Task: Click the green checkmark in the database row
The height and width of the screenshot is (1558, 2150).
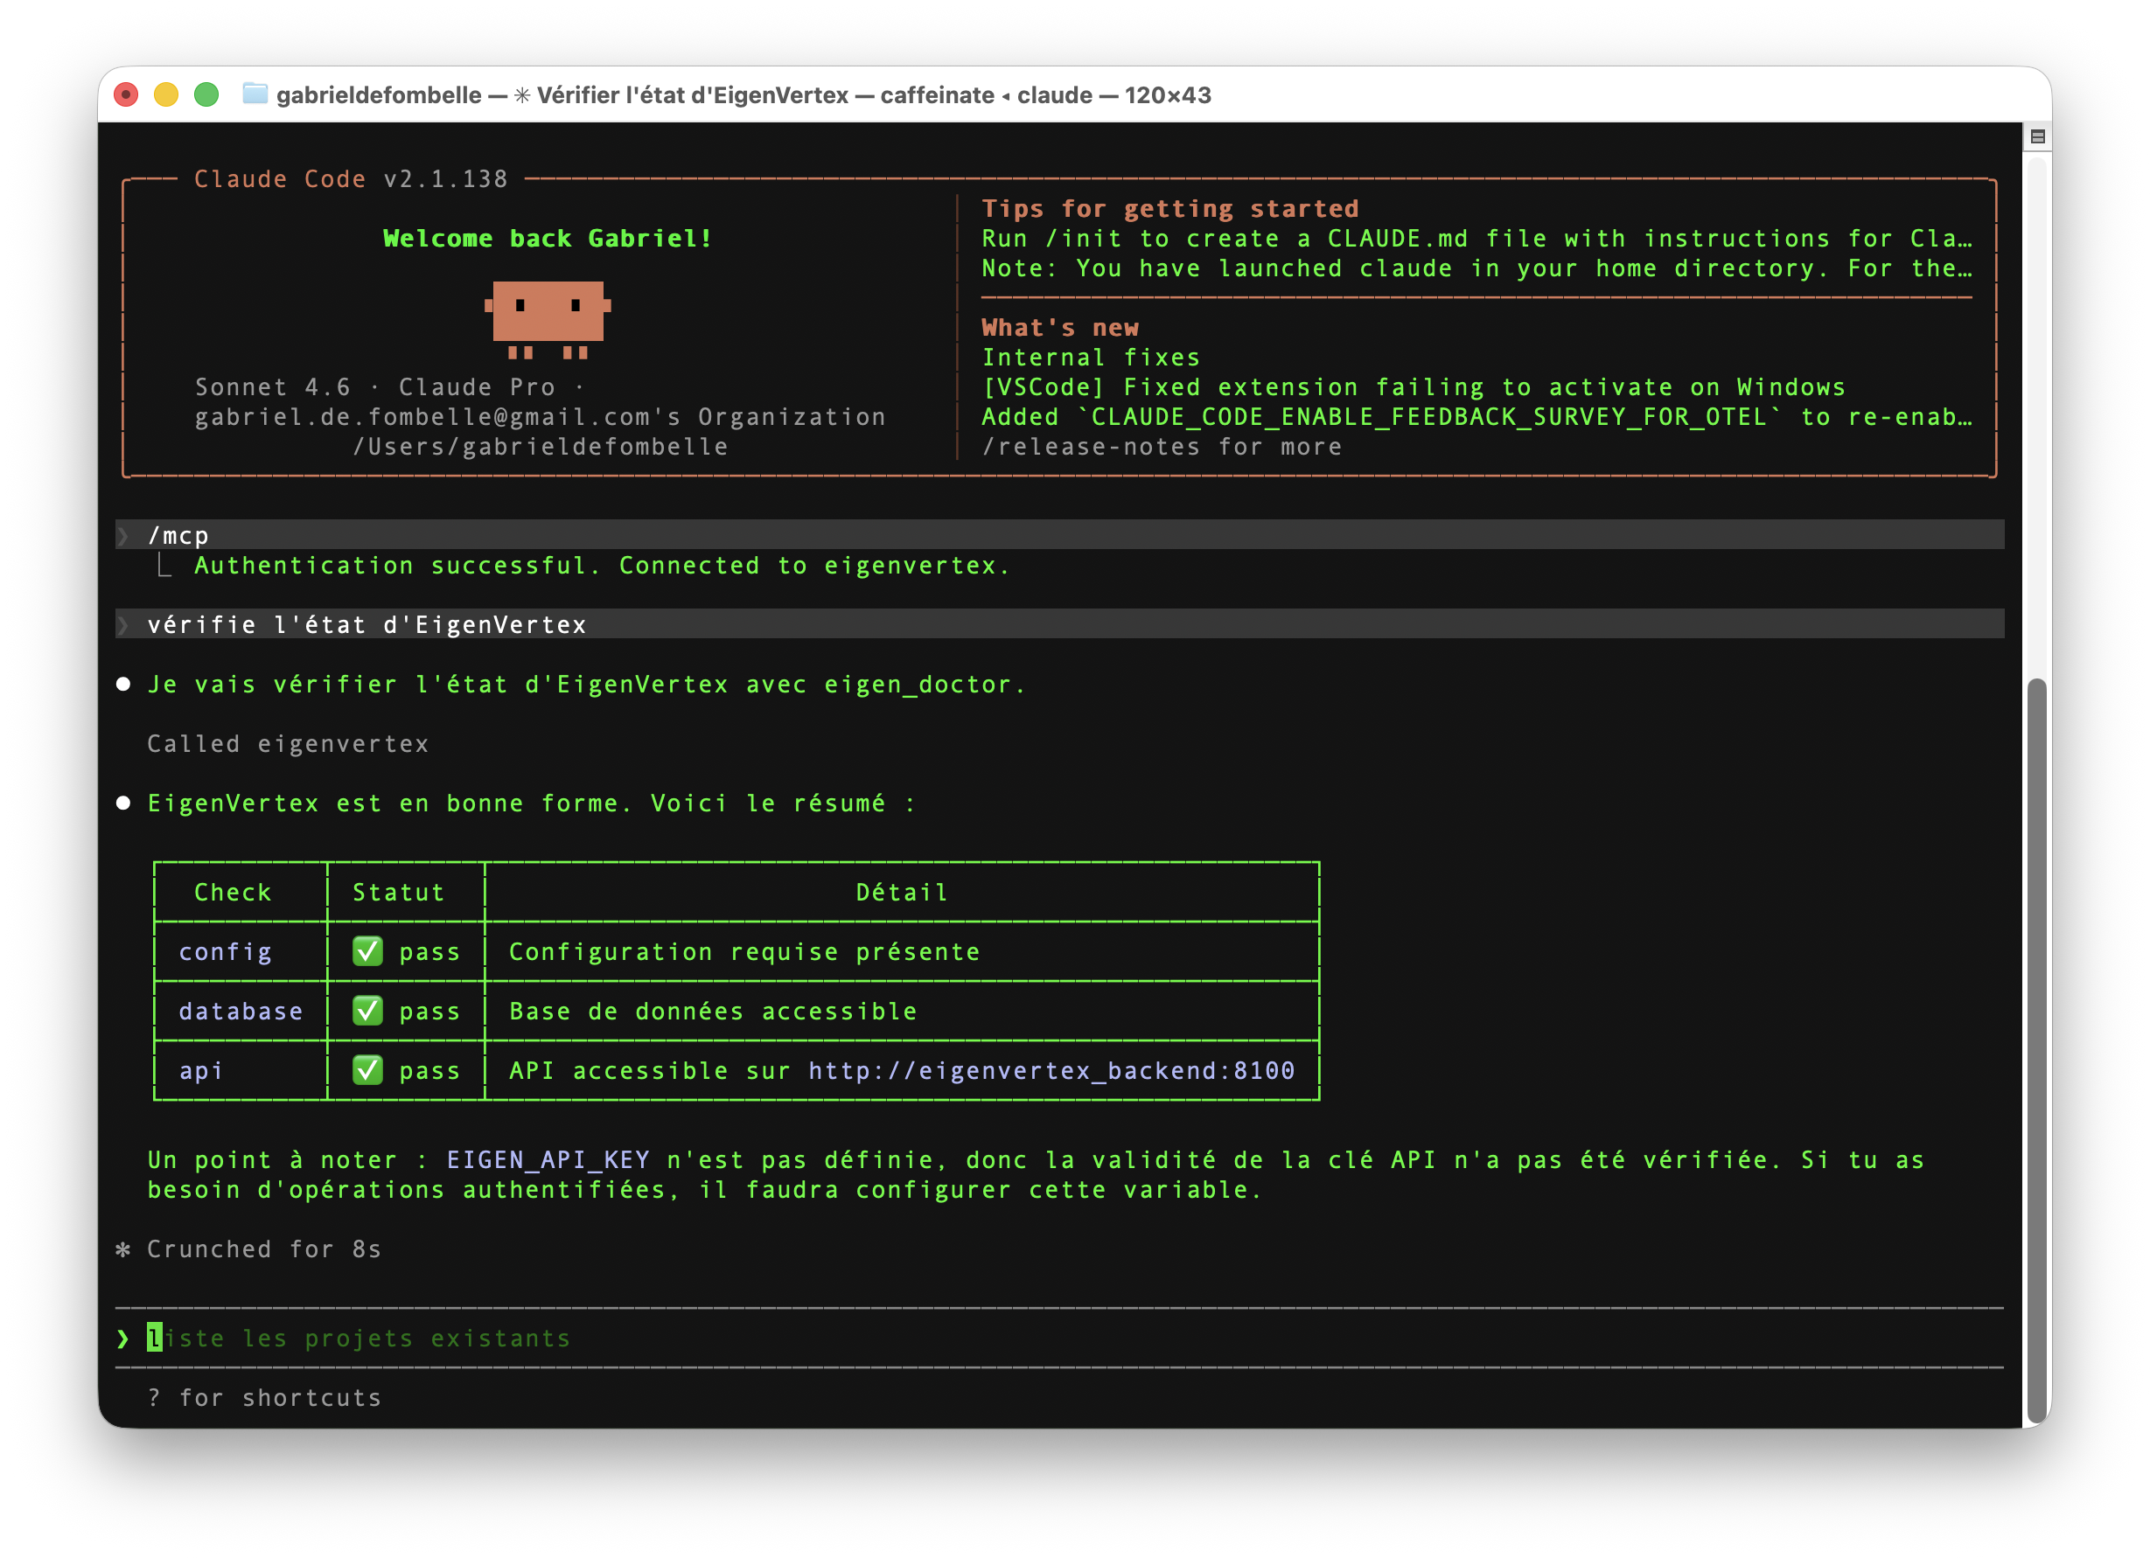Action: pyautogui.click(x=368, y=1012)
